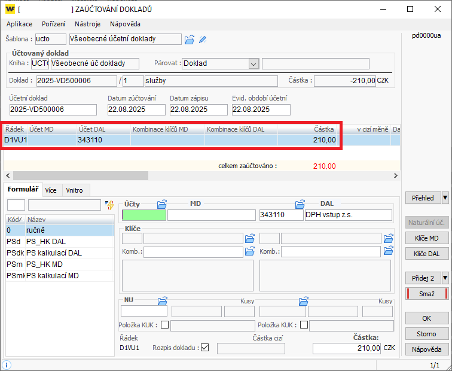Select row 'ručně' in code list
The height and width of the screenshot is (371, 452).
point(59,230)
